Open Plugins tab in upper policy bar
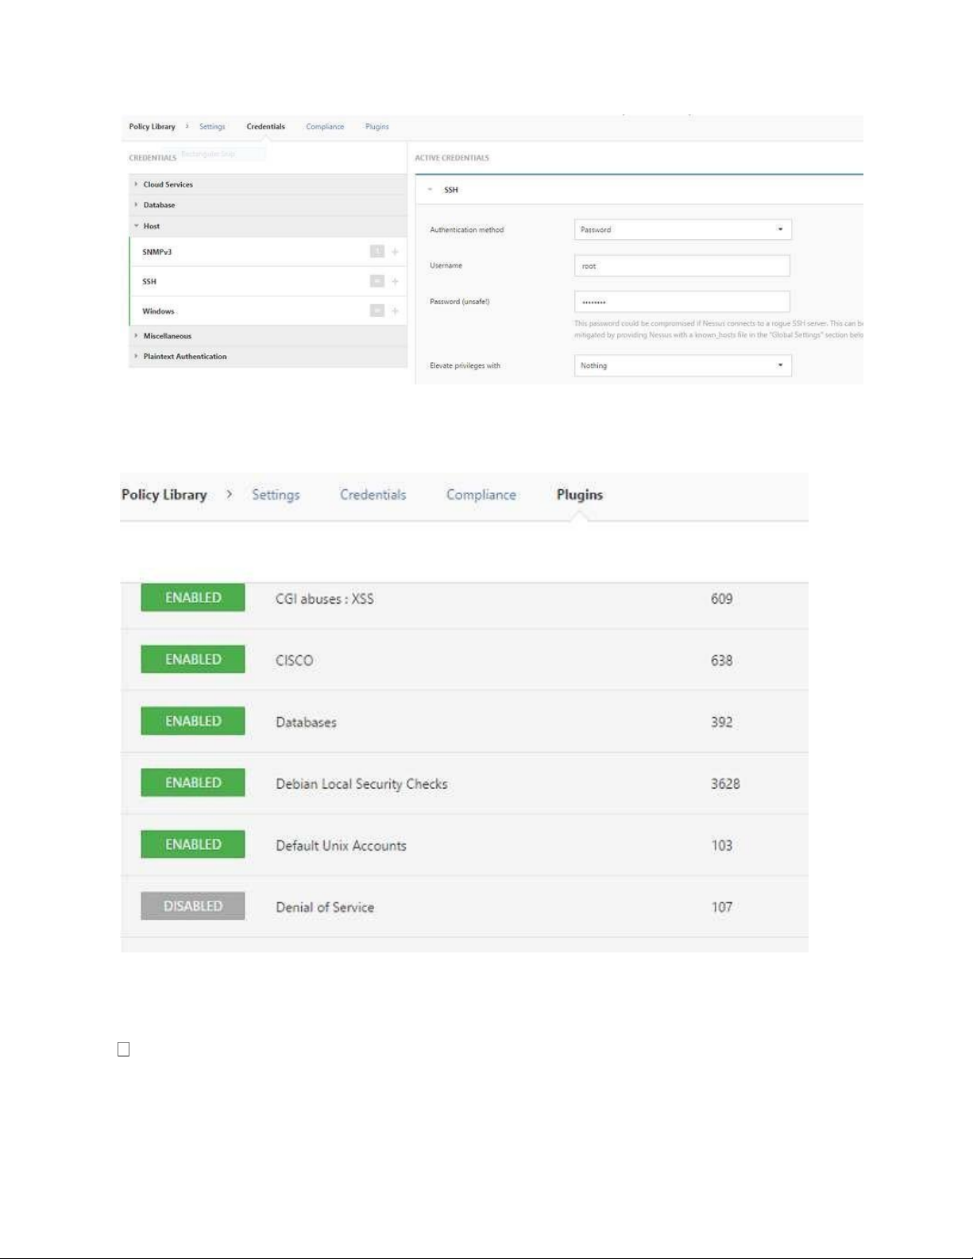 click(377, 126)
